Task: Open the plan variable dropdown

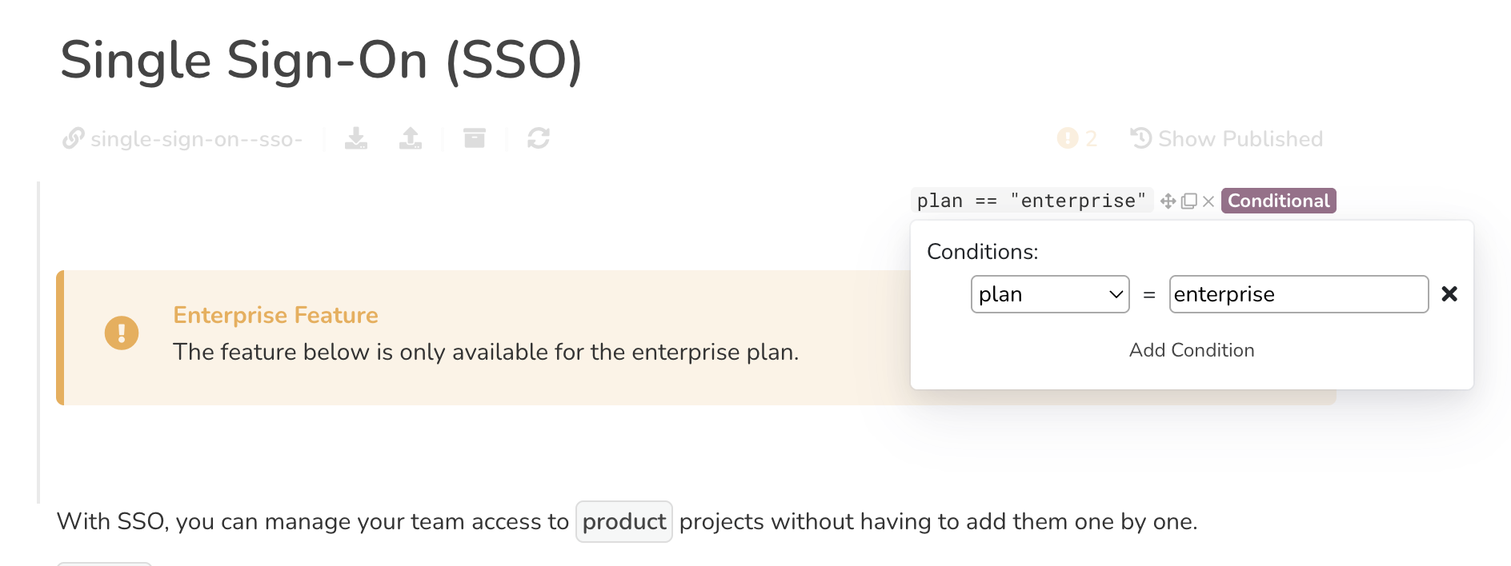Action: click(1049, 294)
